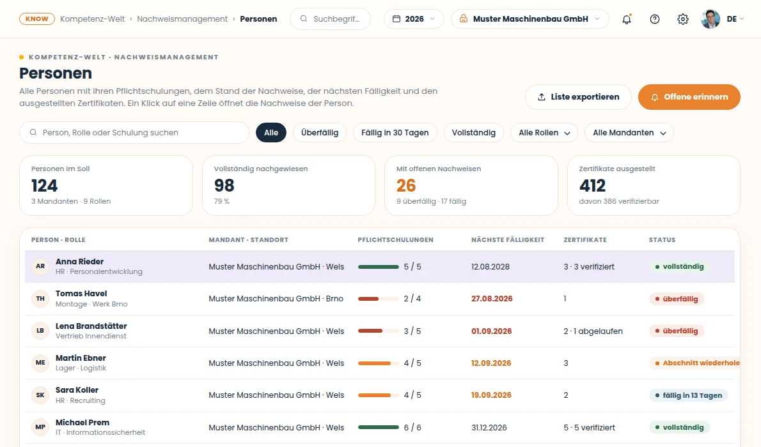Viewport: 761px width, 447px height.
Task: Filter by Fällig in 30 Tagen
Action: coord(395,132)
